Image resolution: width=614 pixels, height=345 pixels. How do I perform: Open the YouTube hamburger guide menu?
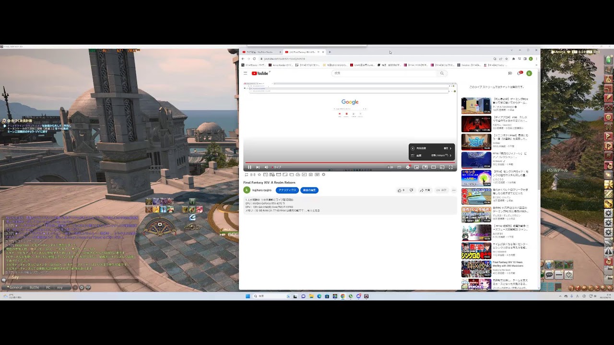coord(245,73)
